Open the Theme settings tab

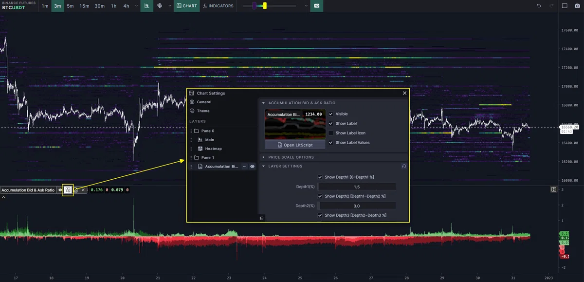203,111
